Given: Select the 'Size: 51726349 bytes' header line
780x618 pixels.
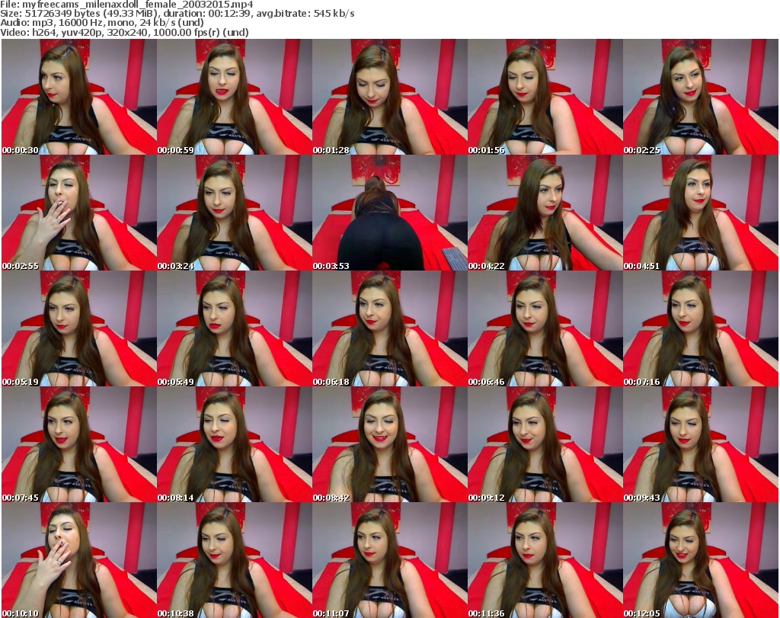Looking at the screenshot, I should pos(177,14).
